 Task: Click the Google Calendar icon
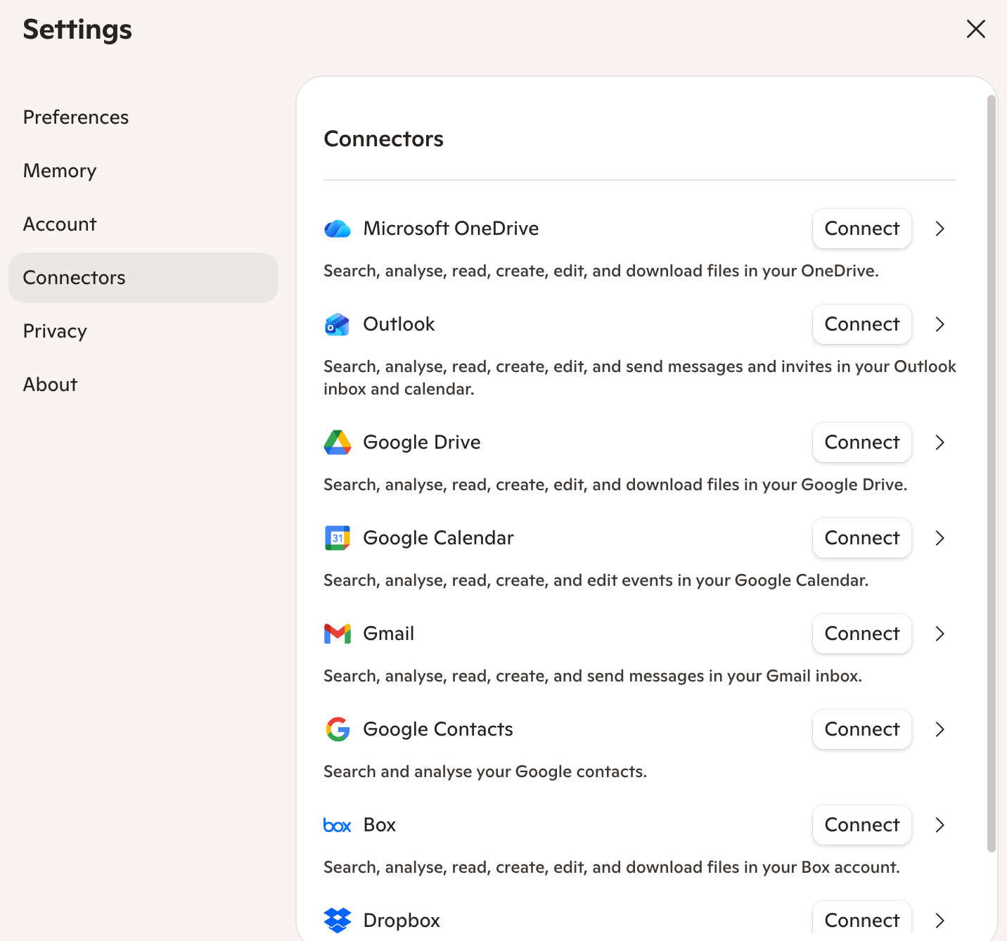point(338,538)
